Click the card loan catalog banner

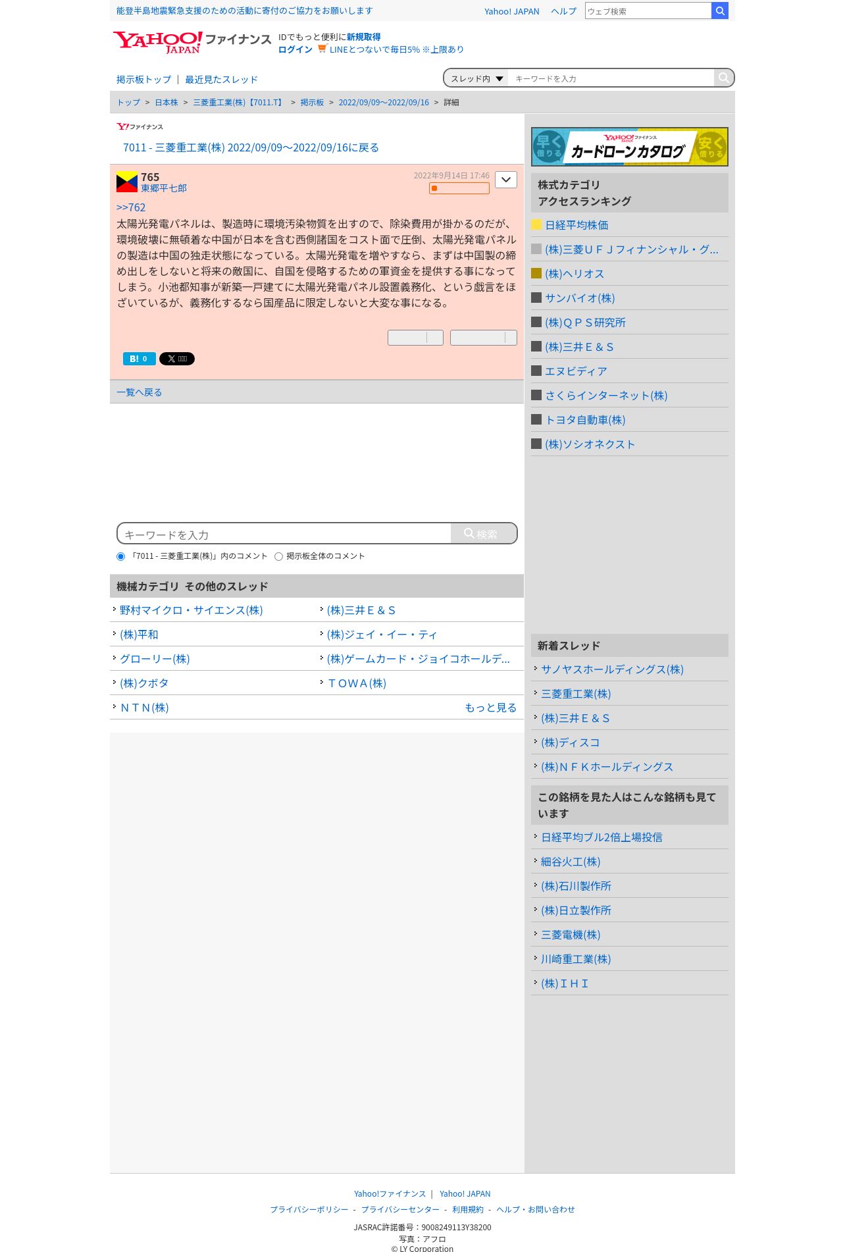[x=630, y=146]
